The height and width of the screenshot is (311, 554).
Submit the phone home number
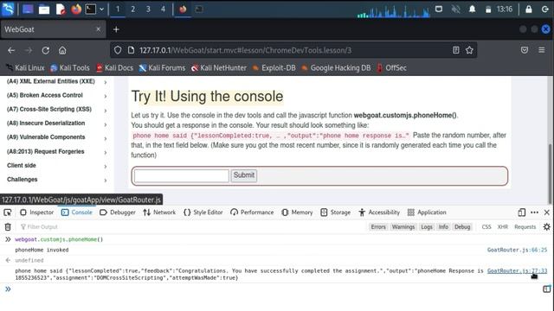pyautogui.click(x=244, y=175)
